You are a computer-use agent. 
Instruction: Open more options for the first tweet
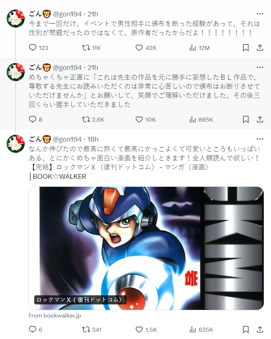(x=260, y=14)
